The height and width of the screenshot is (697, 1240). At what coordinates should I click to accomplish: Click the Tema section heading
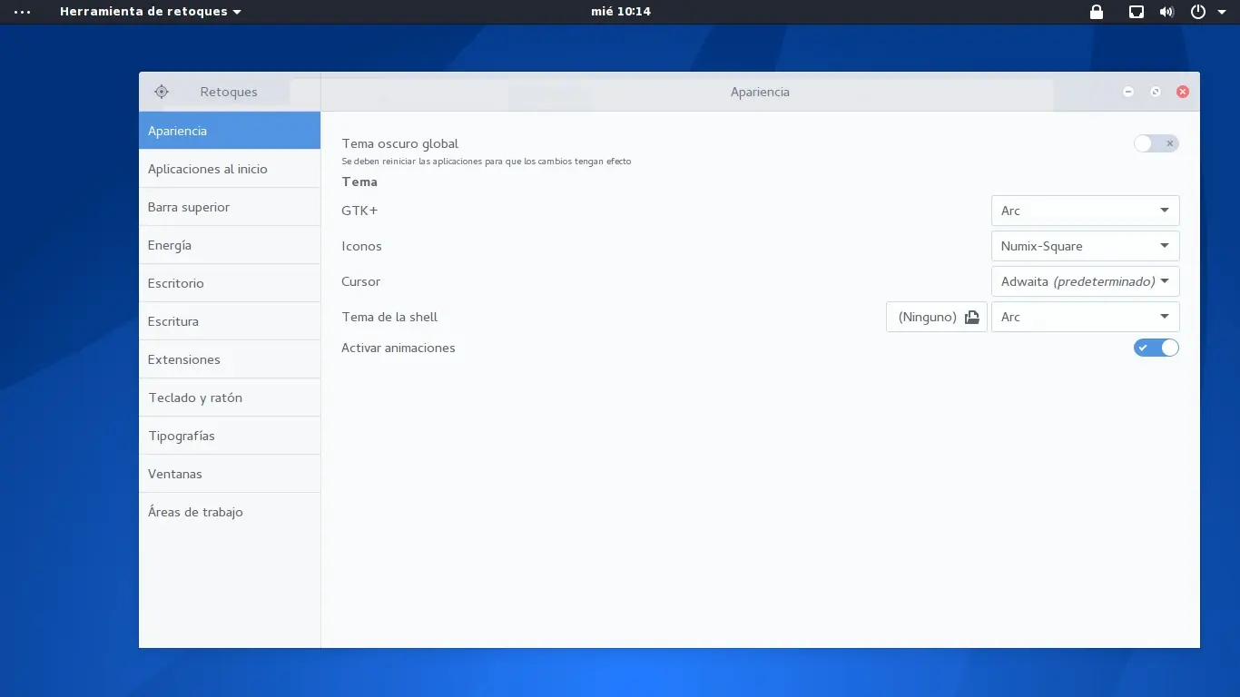tap(359, 182)
